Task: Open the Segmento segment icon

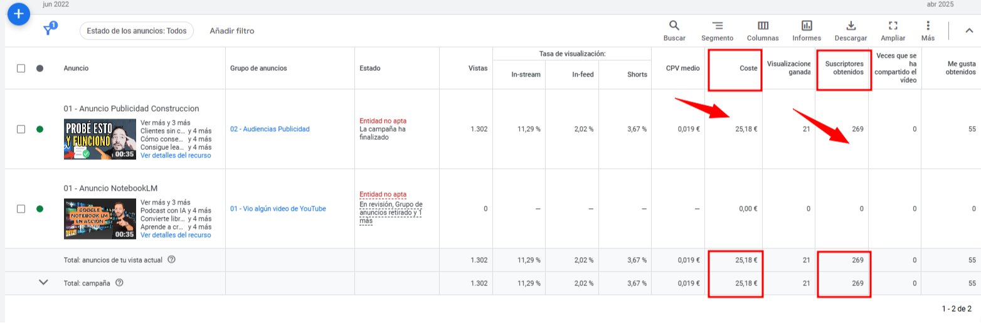Action: tap(718, 26)
